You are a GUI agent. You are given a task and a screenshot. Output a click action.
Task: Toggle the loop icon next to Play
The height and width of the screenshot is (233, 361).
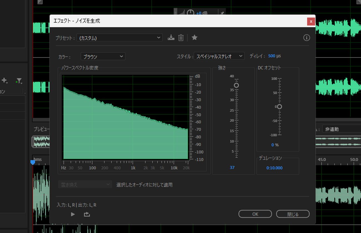coord(87,214)
